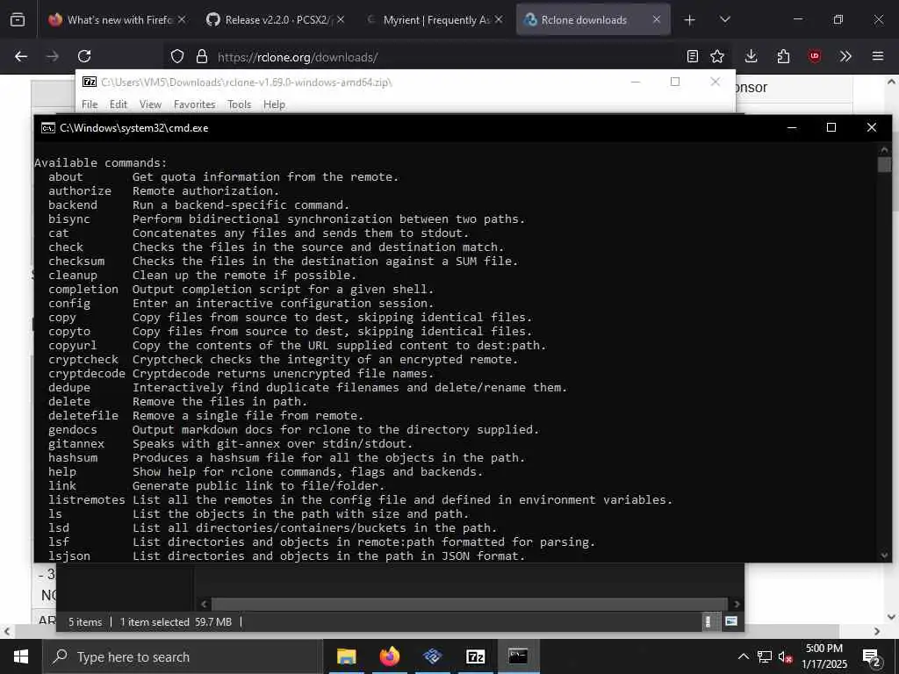The width and height of the screenshot is (899, 674).
Task: Open the blue diamond app on taskbar
Action: (432, 656)
